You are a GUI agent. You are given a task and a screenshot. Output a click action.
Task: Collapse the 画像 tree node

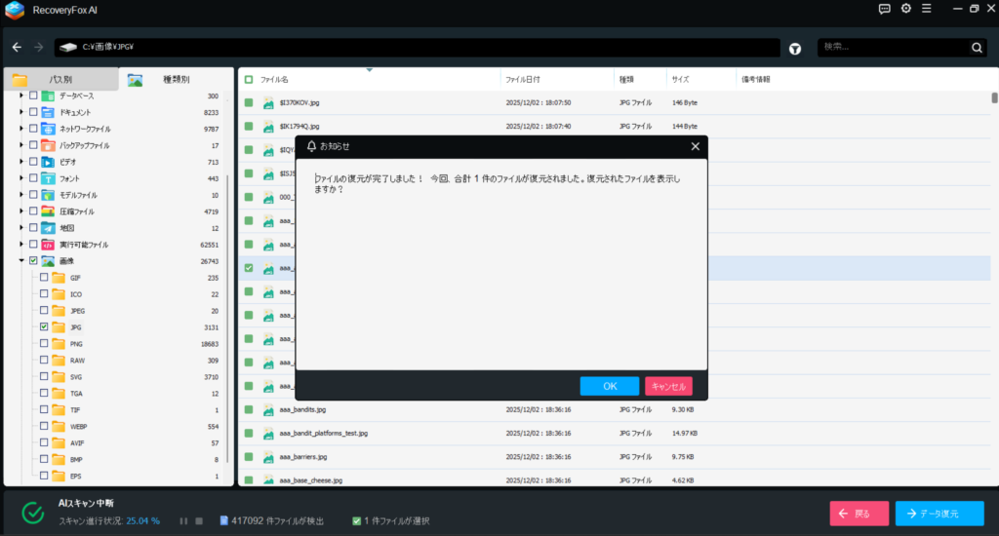[21, 261]
